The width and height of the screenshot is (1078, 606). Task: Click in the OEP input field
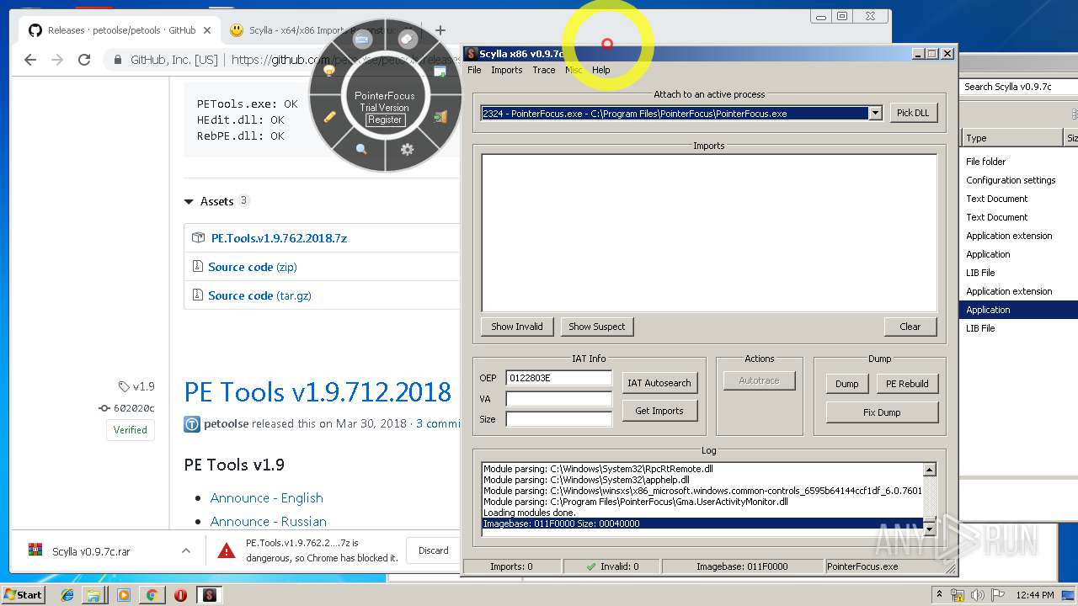pyautogui.click(x=558, y=378)
